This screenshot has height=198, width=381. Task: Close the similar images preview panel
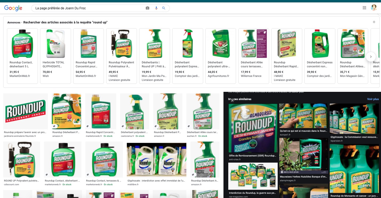coord(232,100)
